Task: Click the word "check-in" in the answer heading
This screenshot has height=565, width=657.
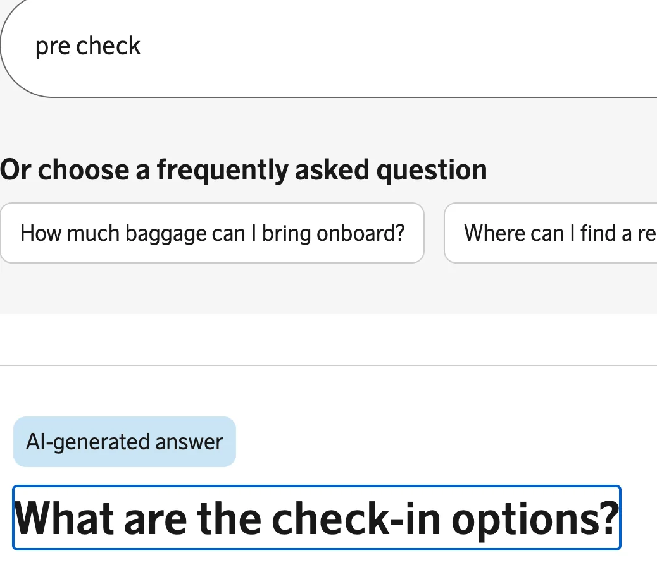Action: (x=356, y=518)
